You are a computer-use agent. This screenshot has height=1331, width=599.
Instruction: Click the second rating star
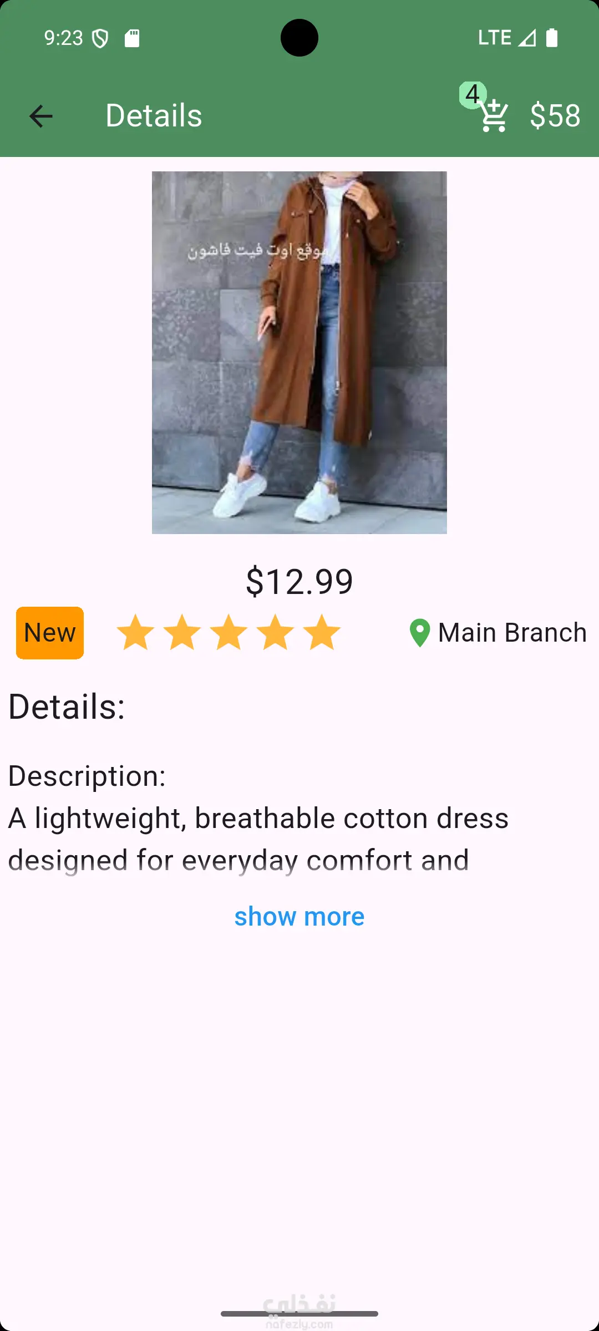pos(182,633)
